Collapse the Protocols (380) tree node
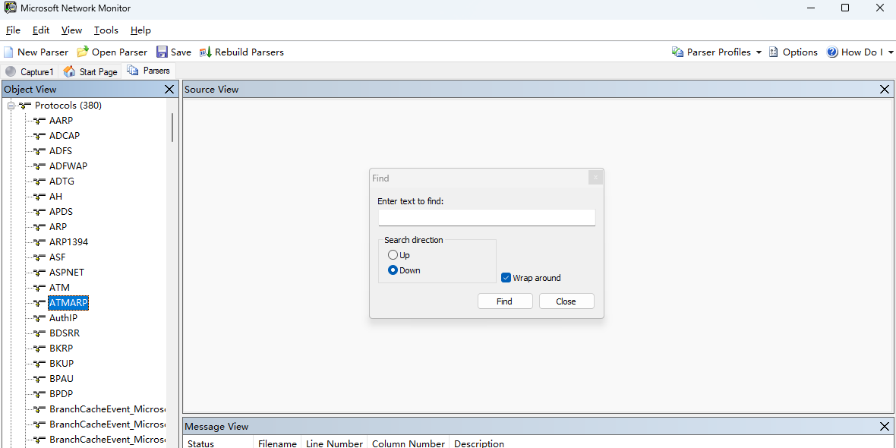The height and width of the screenshot is (448, 896). click(10, 105)
